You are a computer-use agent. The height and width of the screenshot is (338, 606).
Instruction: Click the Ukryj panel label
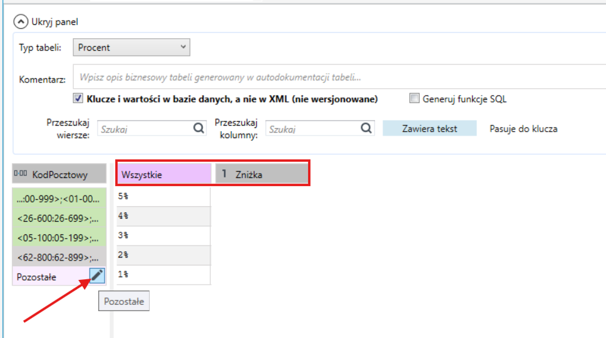55,22
